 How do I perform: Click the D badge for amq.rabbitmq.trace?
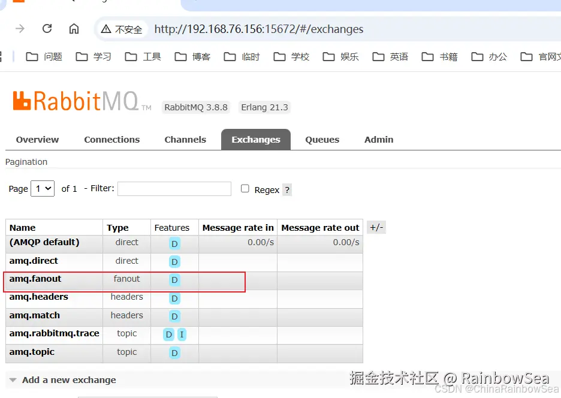click(x=169, y=334)
